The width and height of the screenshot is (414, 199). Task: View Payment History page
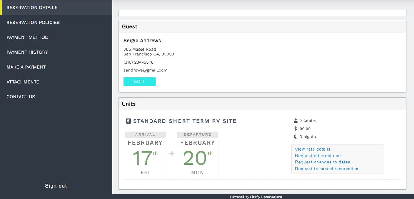27,52
